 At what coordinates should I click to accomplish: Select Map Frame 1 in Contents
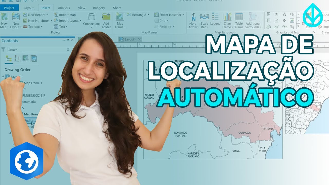[33, 83]
